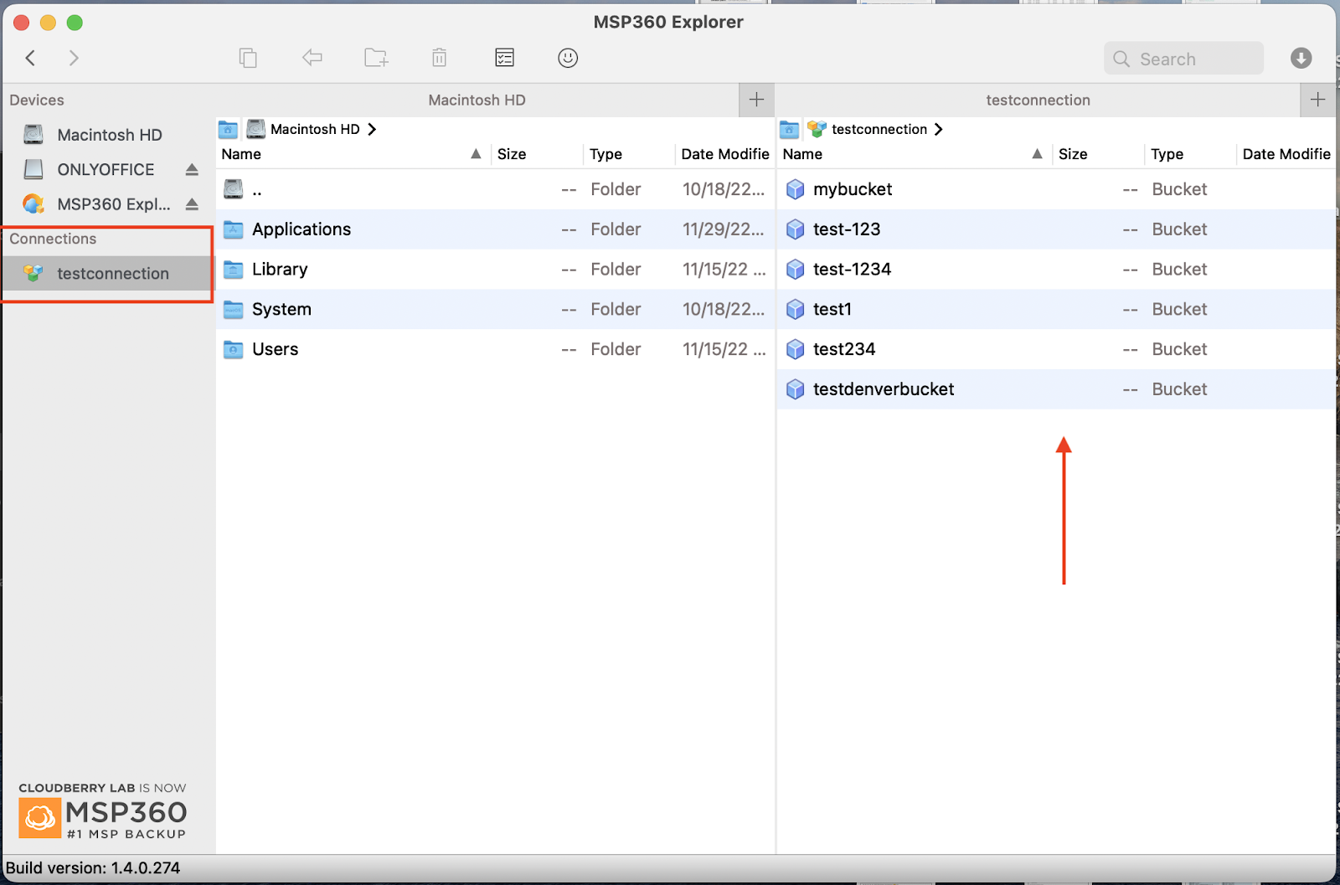Click the test1 cube icon
The height and width of the screenshot is (885, 1340).
tap(796, 310)
